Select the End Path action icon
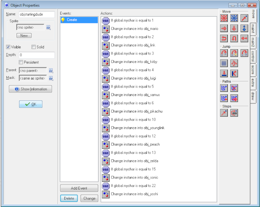 click(x=234, y=88)
